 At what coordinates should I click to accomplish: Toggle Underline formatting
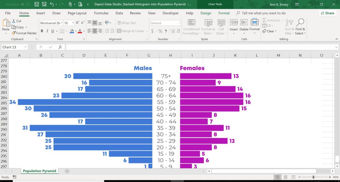click(52, 31)
